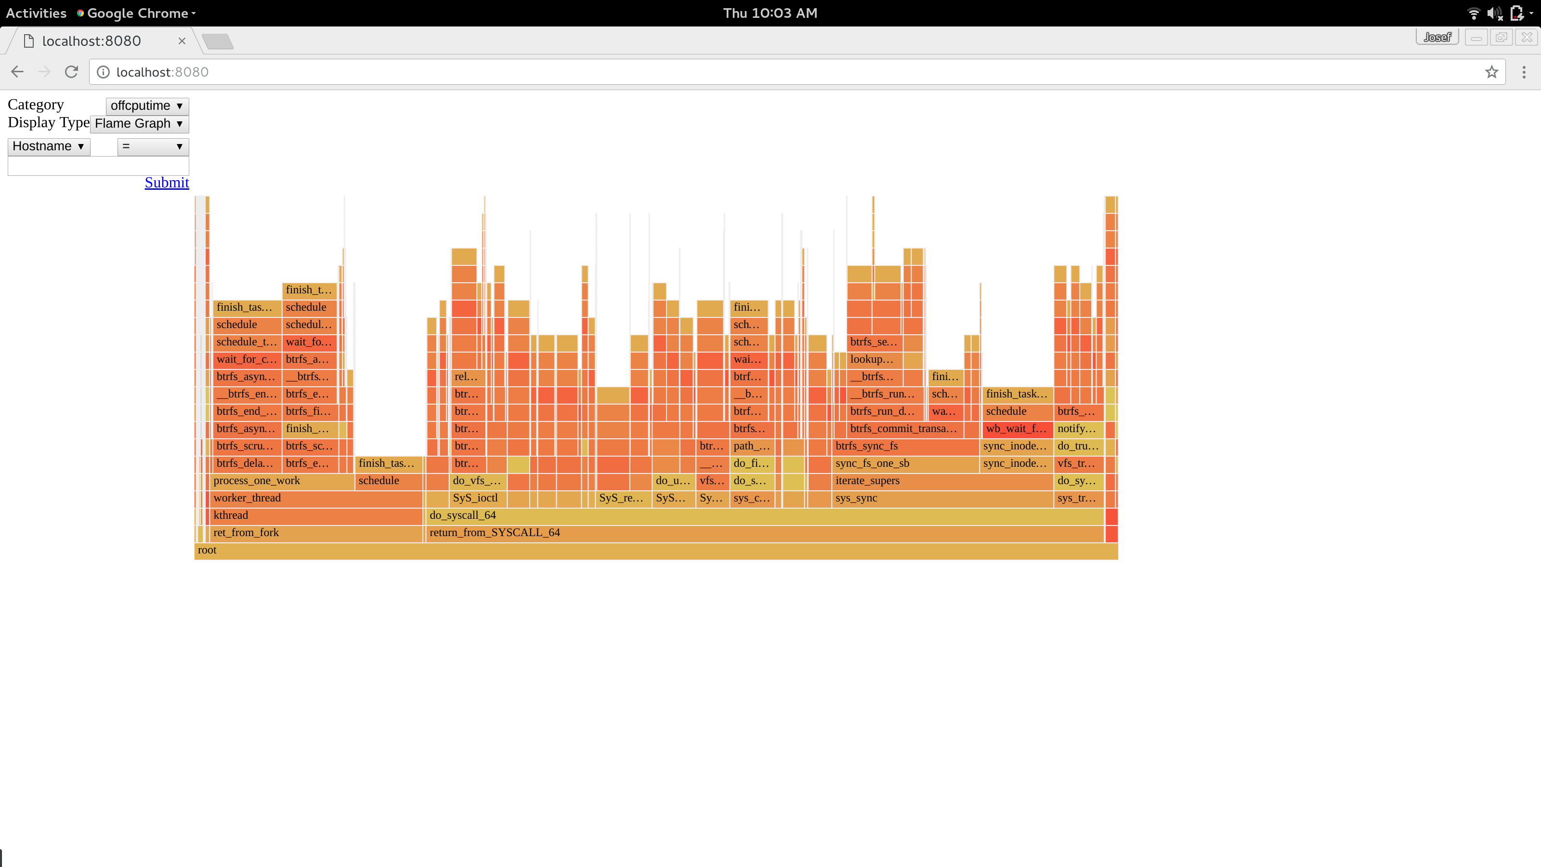Click the Josef profile button
Image resolution: width=1541 pixels, height=867 pixels.
tap(1437, 37)
